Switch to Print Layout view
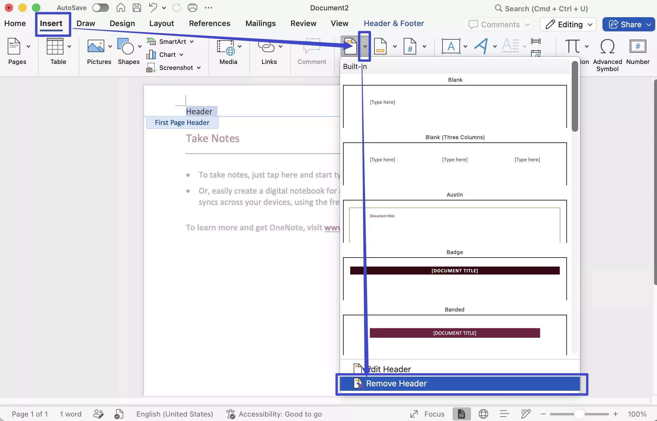Screen dimensions: 657x421 pyautogui.click(x=461, y=414)
